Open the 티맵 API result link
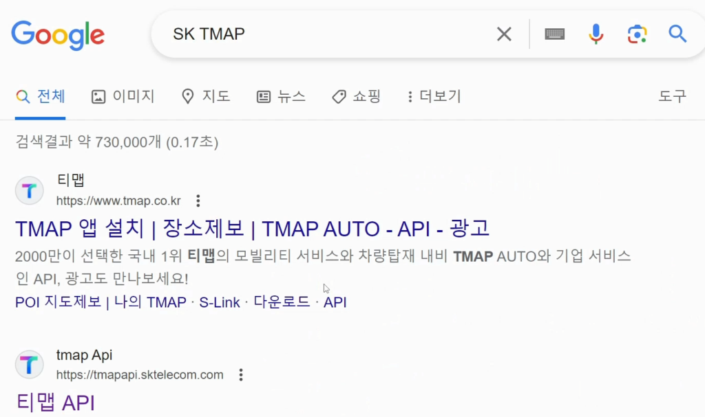The image size is (705, 417). (x=55, y=404)
